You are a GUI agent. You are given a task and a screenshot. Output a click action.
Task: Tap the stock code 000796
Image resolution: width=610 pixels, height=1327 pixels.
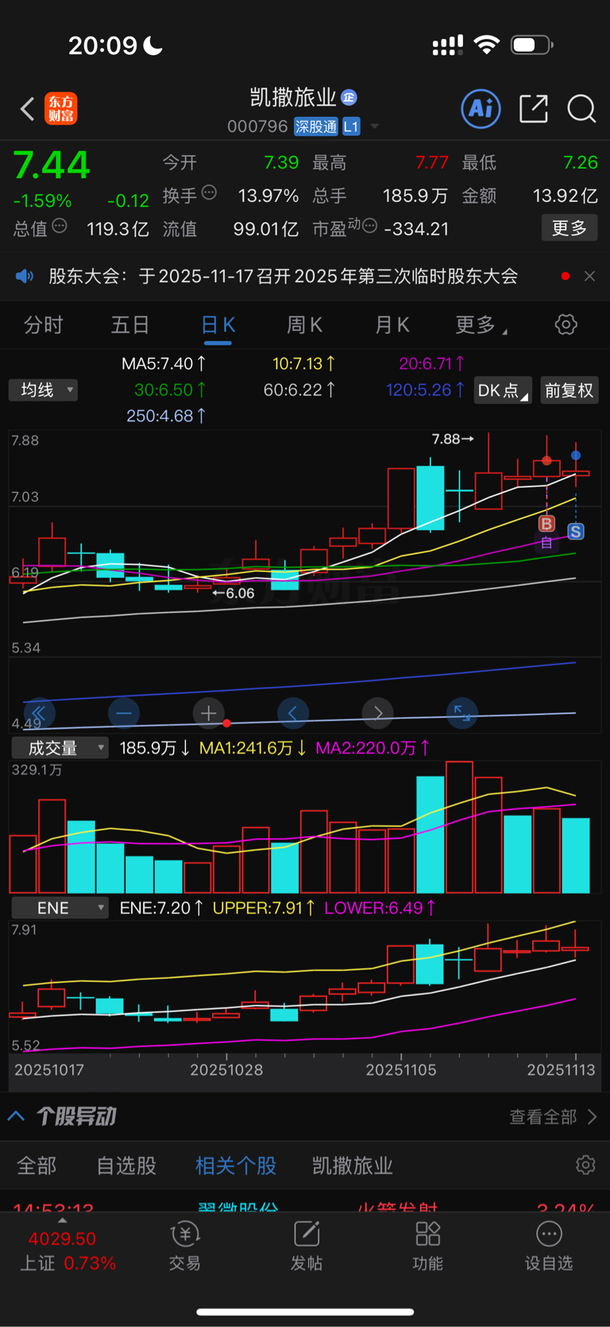coord(257,126)
